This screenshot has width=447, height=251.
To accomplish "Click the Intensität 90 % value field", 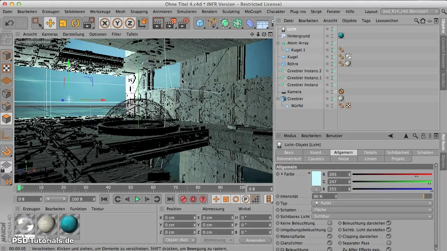I will pyautogui.click(x=324, y=197).
